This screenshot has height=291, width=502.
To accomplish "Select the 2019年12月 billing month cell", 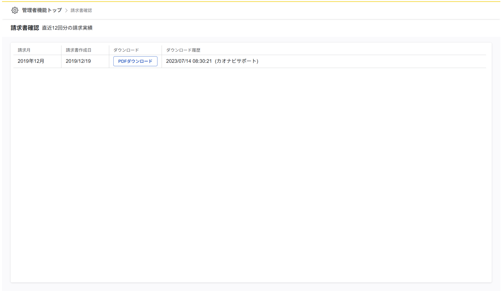I will [31, 61].
